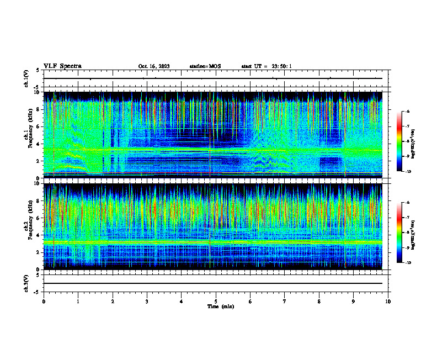Click the ch.2 frequency axis "8" tick label
This screenshot has width=437, height=338.
coord(39,201)
